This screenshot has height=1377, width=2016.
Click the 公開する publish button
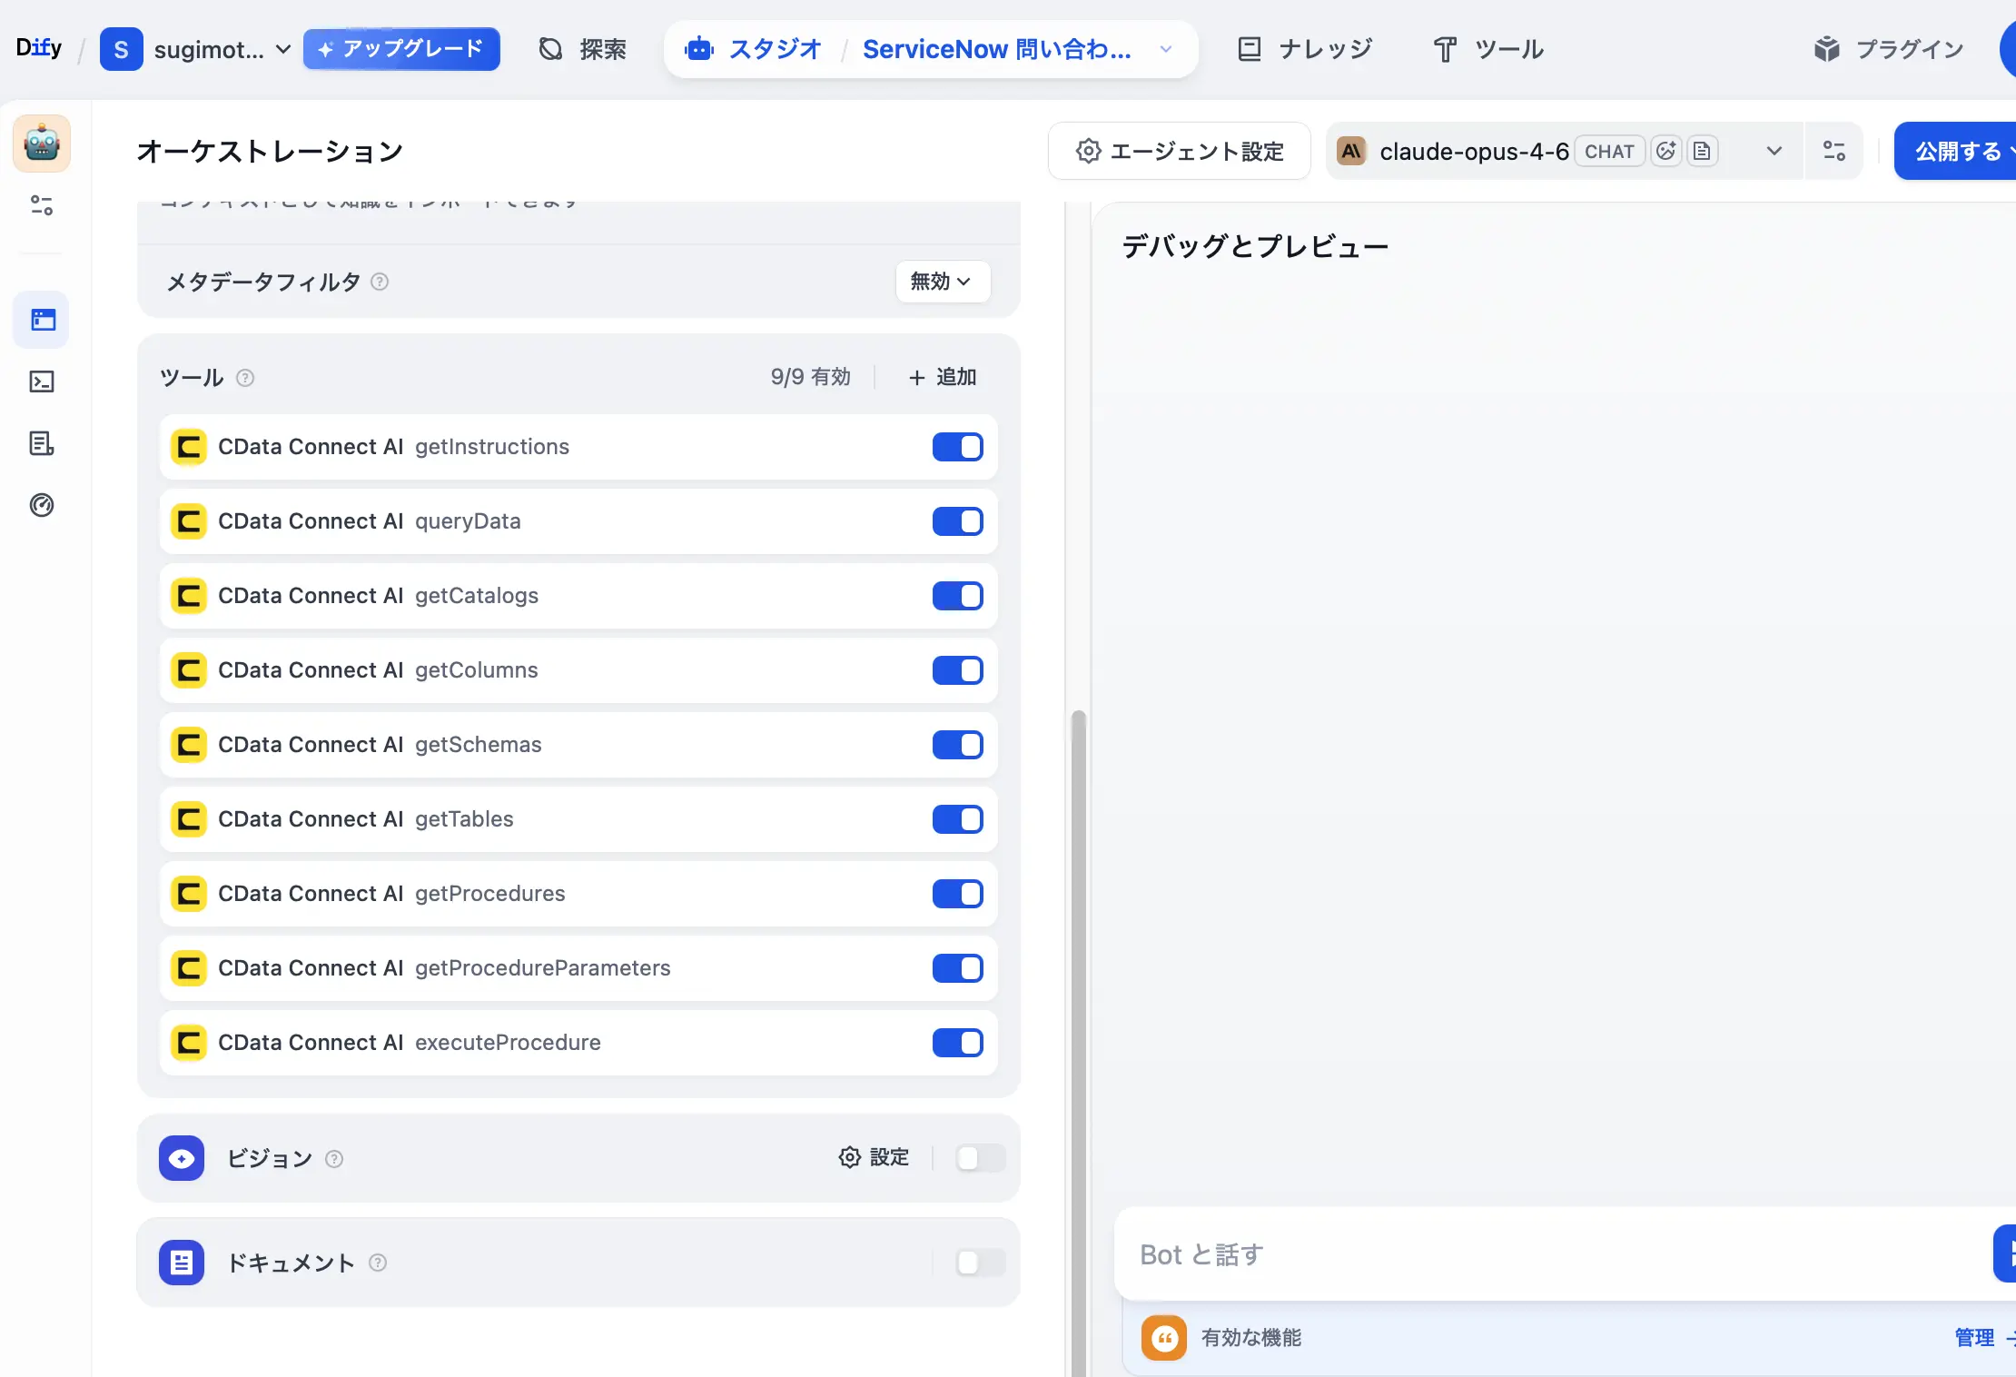coord(1958,151)
